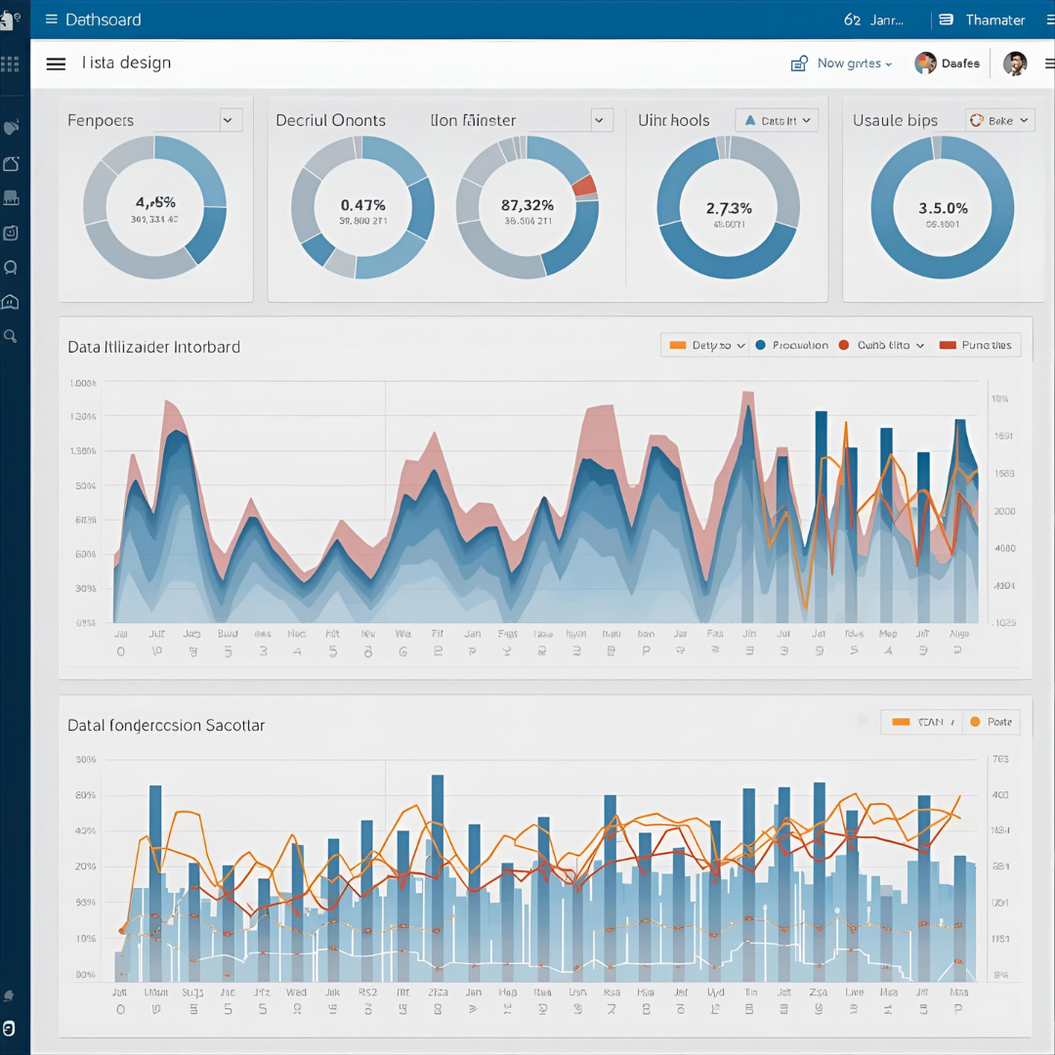
Task: Open the user profile photo avatar
Action: (x=1015, y=63)
